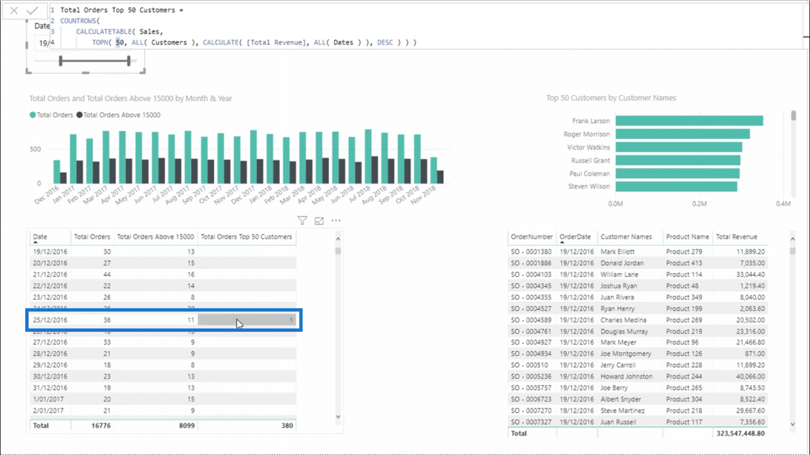810x455 pixels.
Task: Click DESC keyword in formula
Action: click(x=385, y=42)
